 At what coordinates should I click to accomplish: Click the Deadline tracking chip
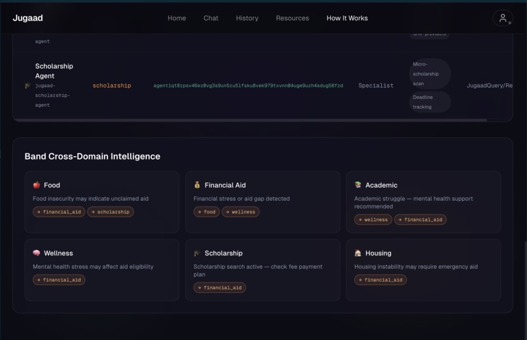tap(430, 102)
